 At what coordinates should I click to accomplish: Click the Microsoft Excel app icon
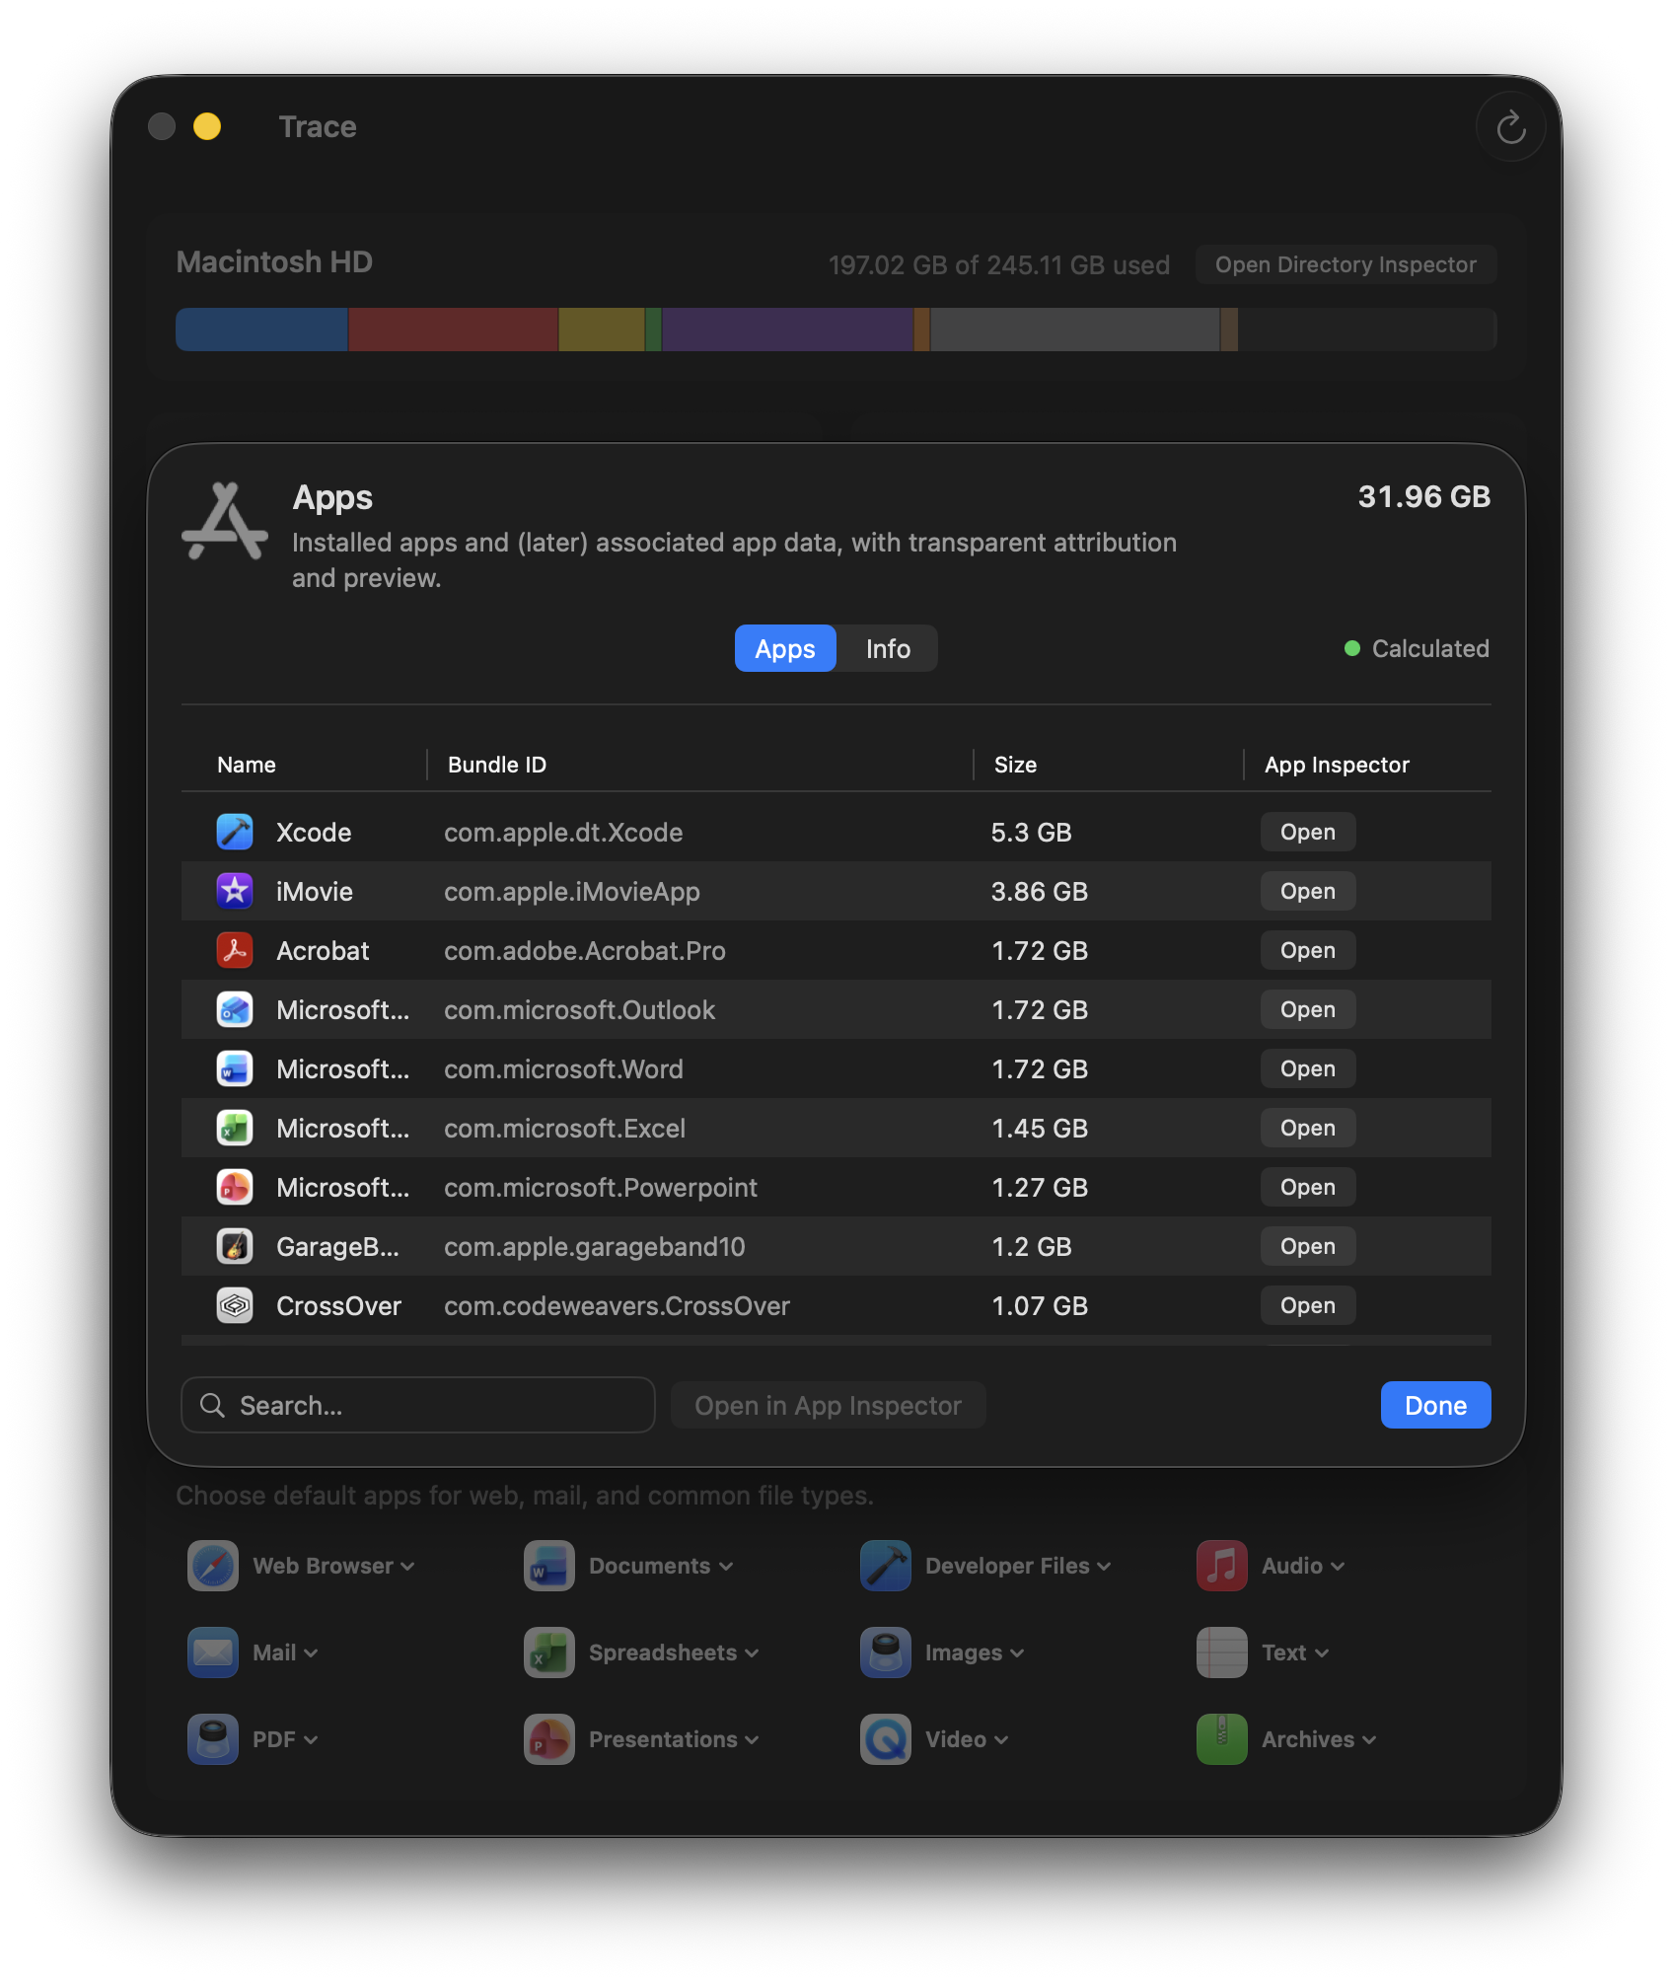coord(234,1128)
